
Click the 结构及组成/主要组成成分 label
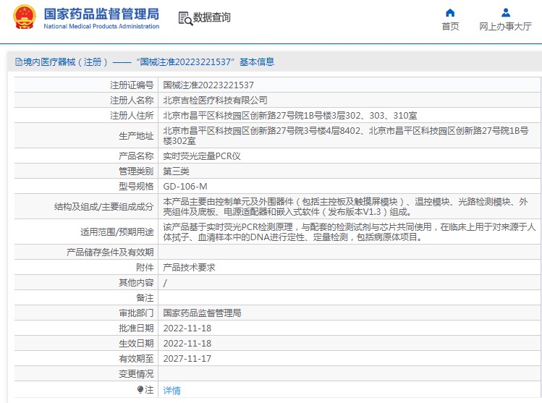click(x=103, y=207)
